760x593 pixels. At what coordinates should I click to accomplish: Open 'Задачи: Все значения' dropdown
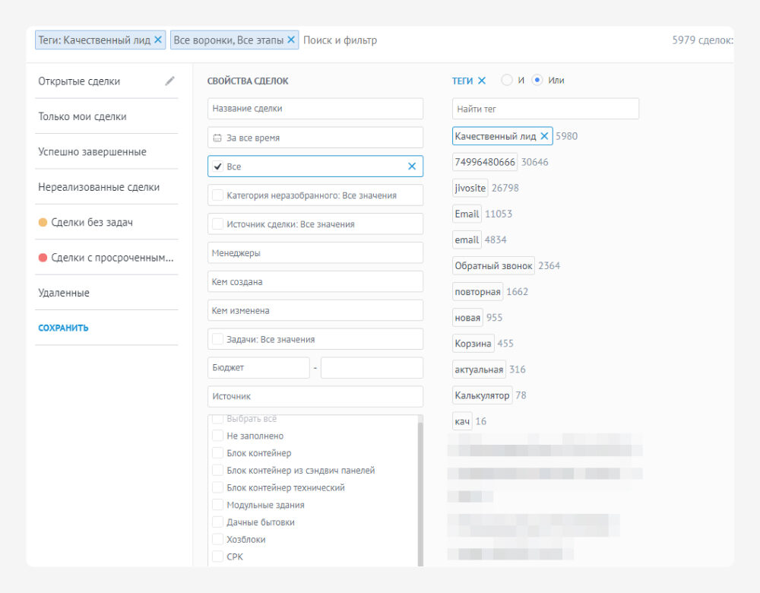pyautogui.click(x=315, y=340)
